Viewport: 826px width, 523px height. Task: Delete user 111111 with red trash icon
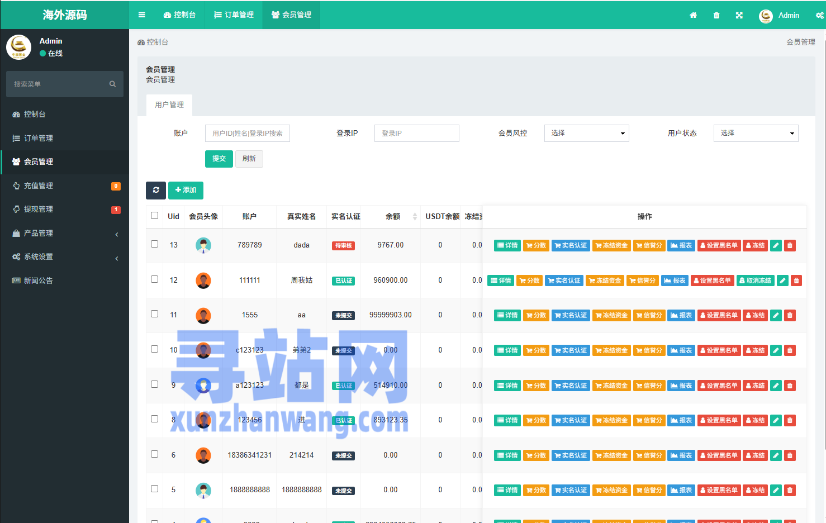tap(796, 280)
